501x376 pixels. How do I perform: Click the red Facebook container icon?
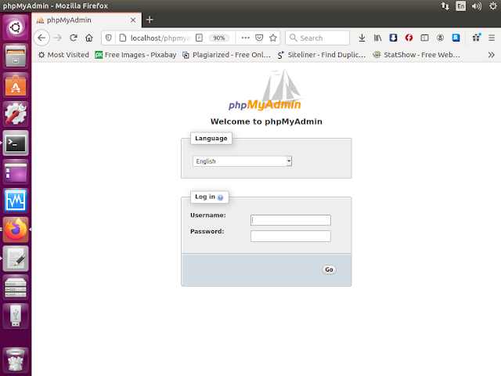click(x=409, y=38)
